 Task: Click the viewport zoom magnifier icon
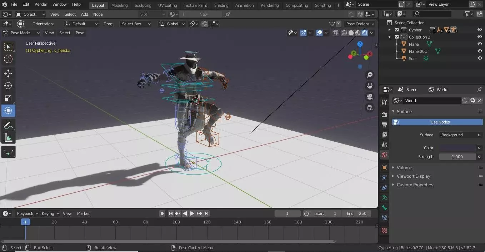pos(370,75)
